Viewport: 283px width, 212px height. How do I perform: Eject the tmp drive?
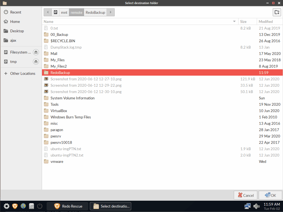click(x=36, y=62)
